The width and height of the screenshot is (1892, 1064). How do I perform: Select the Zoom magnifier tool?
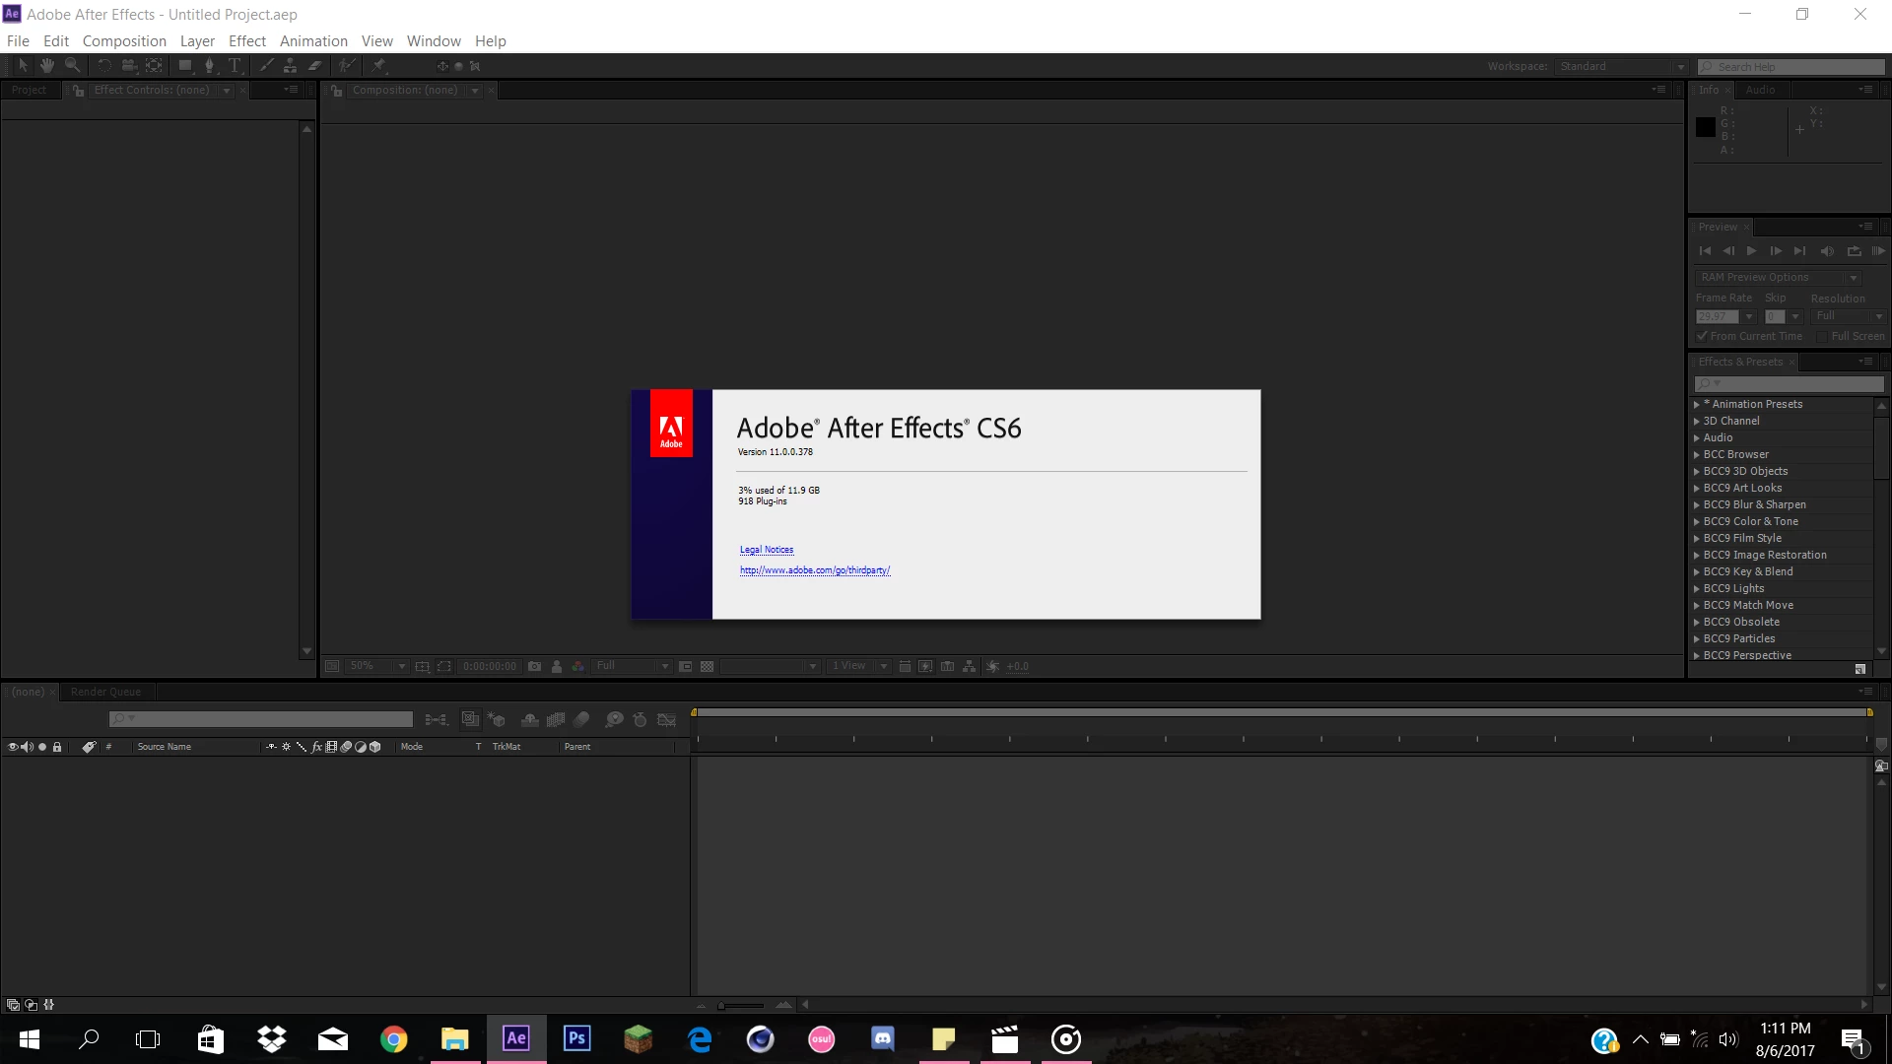point(72,66)
